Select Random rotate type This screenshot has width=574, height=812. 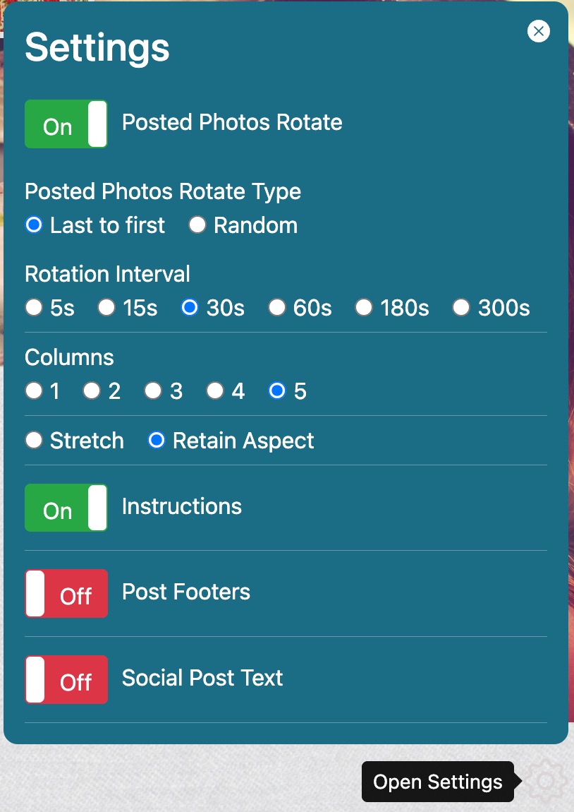pos(197,225)
